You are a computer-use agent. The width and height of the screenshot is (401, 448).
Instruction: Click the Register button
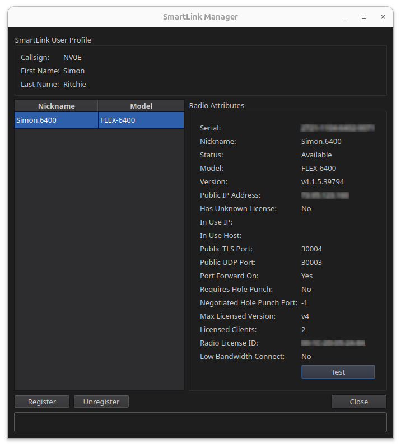pos(42,402)
